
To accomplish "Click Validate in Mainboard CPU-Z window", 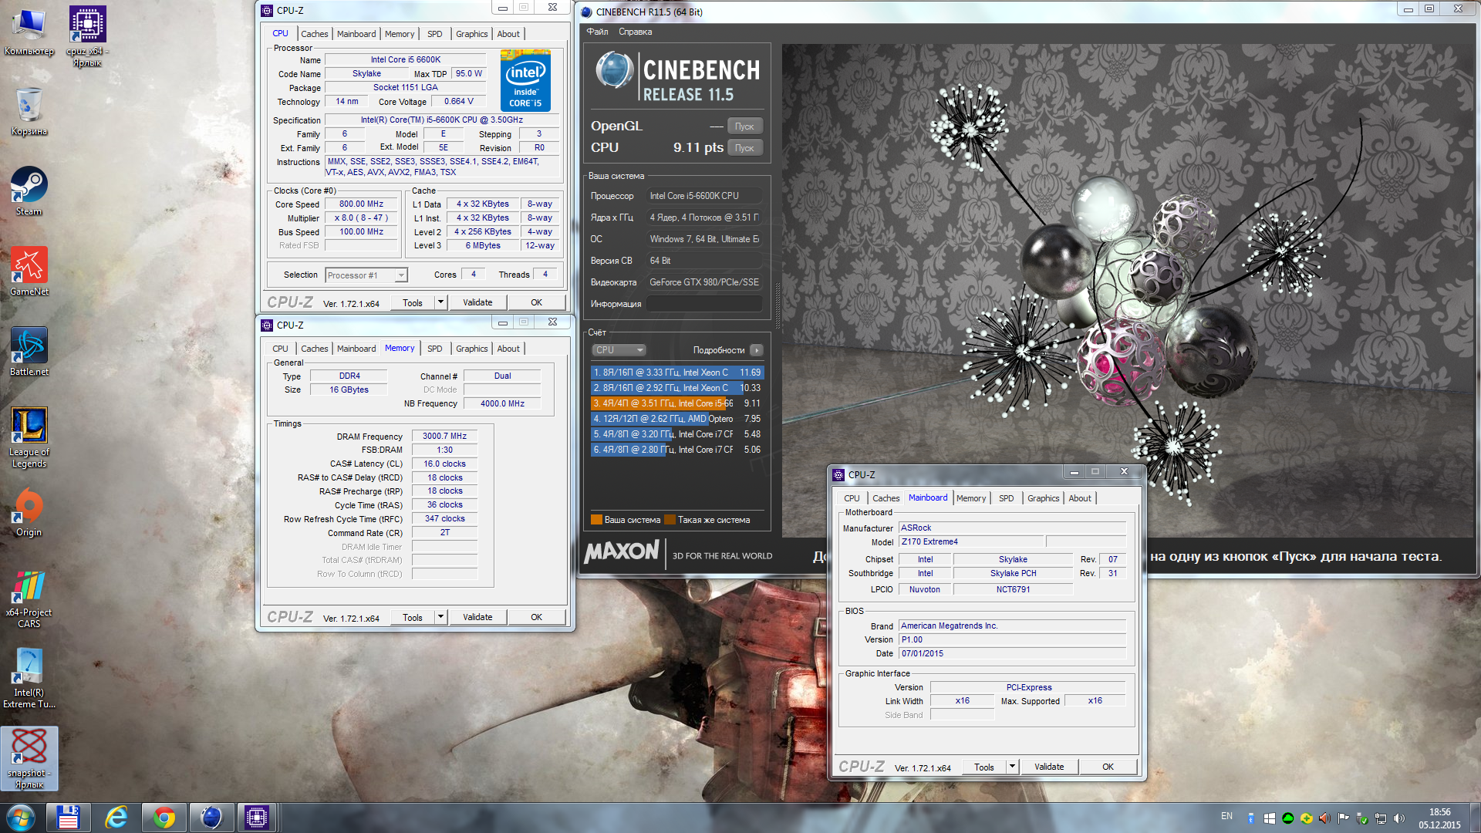I will tap(1049, 767).
